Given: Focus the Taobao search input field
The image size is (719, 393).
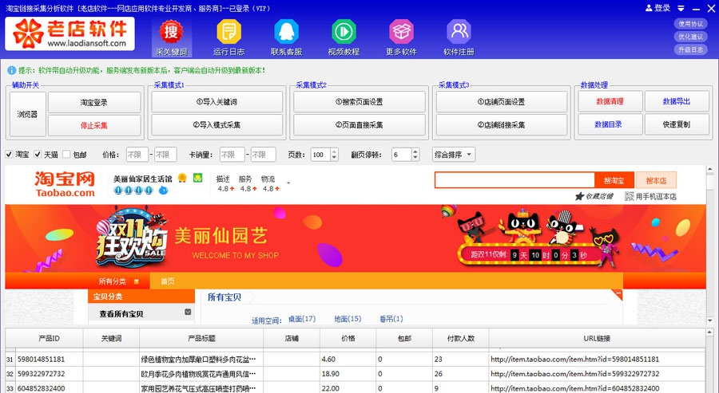Looking at the screenshot, I should coord(514,180).
